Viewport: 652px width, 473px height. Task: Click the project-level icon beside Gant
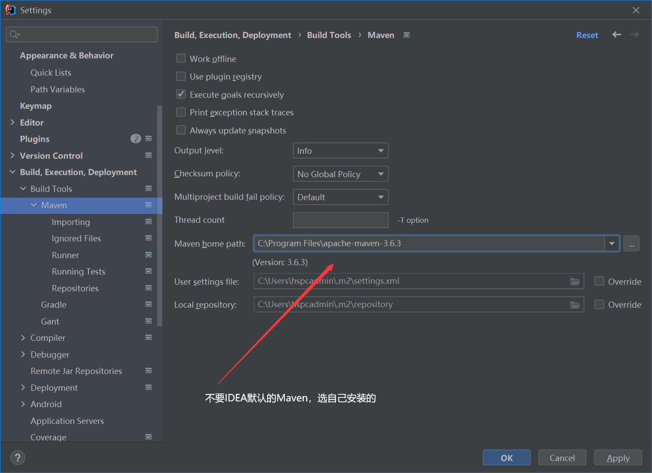coord(149,321)
